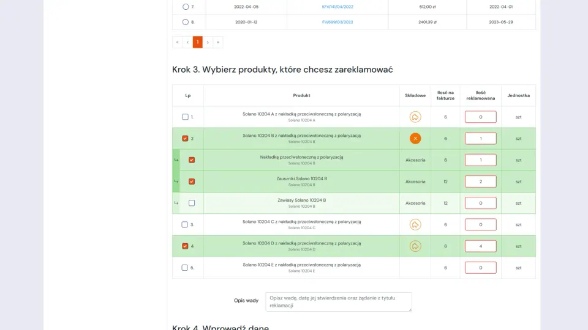Untick checkbox for product row 2
The width and height of the screenshot is (588, 330).
185,139
